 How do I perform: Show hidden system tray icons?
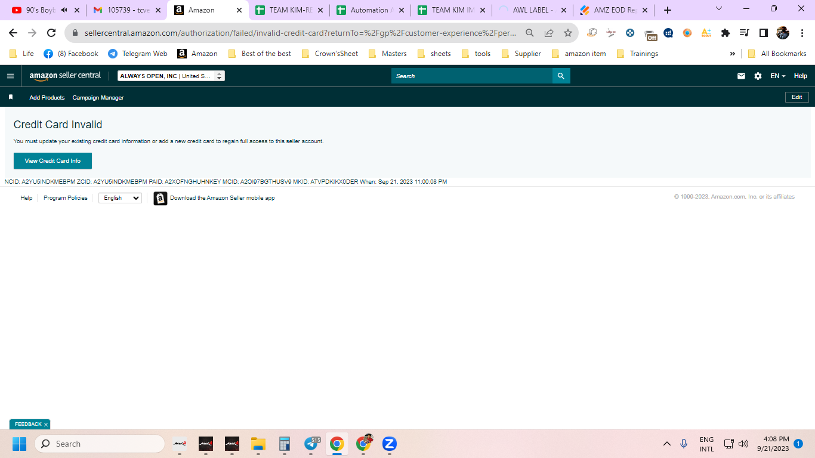click(x=667, y=444)
